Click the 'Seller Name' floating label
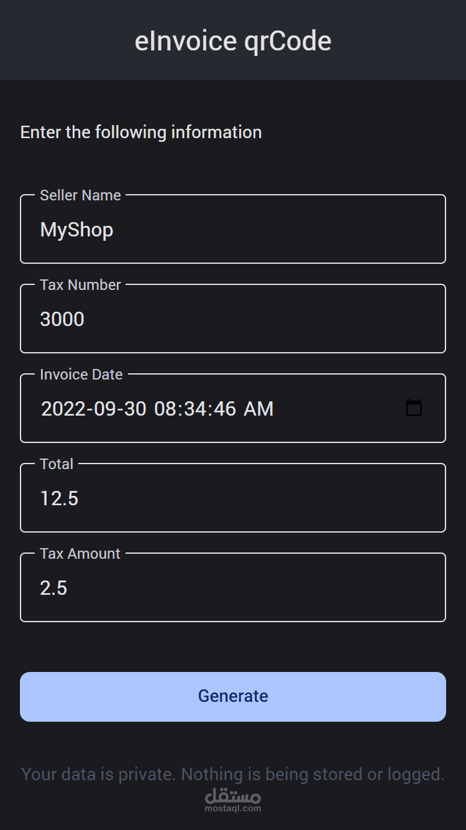The width and height of the screenshot is (466, 830). 80,195
